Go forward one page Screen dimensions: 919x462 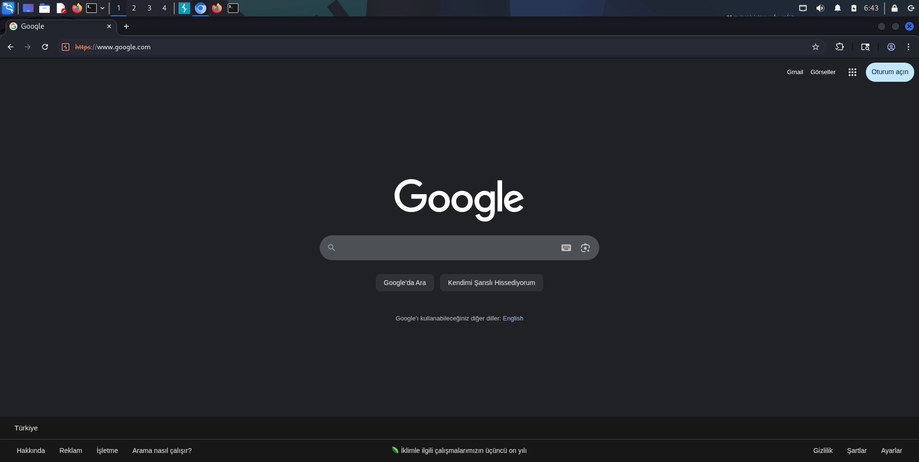[28, 47]
